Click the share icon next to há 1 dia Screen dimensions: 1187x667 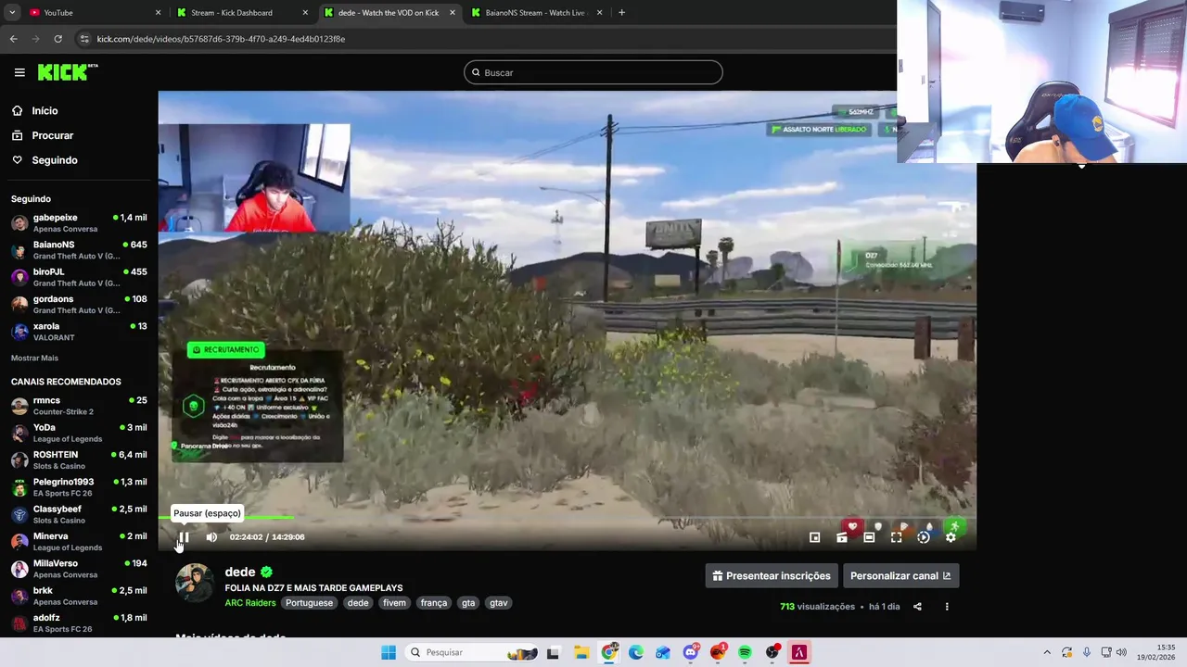pos(917,607)
